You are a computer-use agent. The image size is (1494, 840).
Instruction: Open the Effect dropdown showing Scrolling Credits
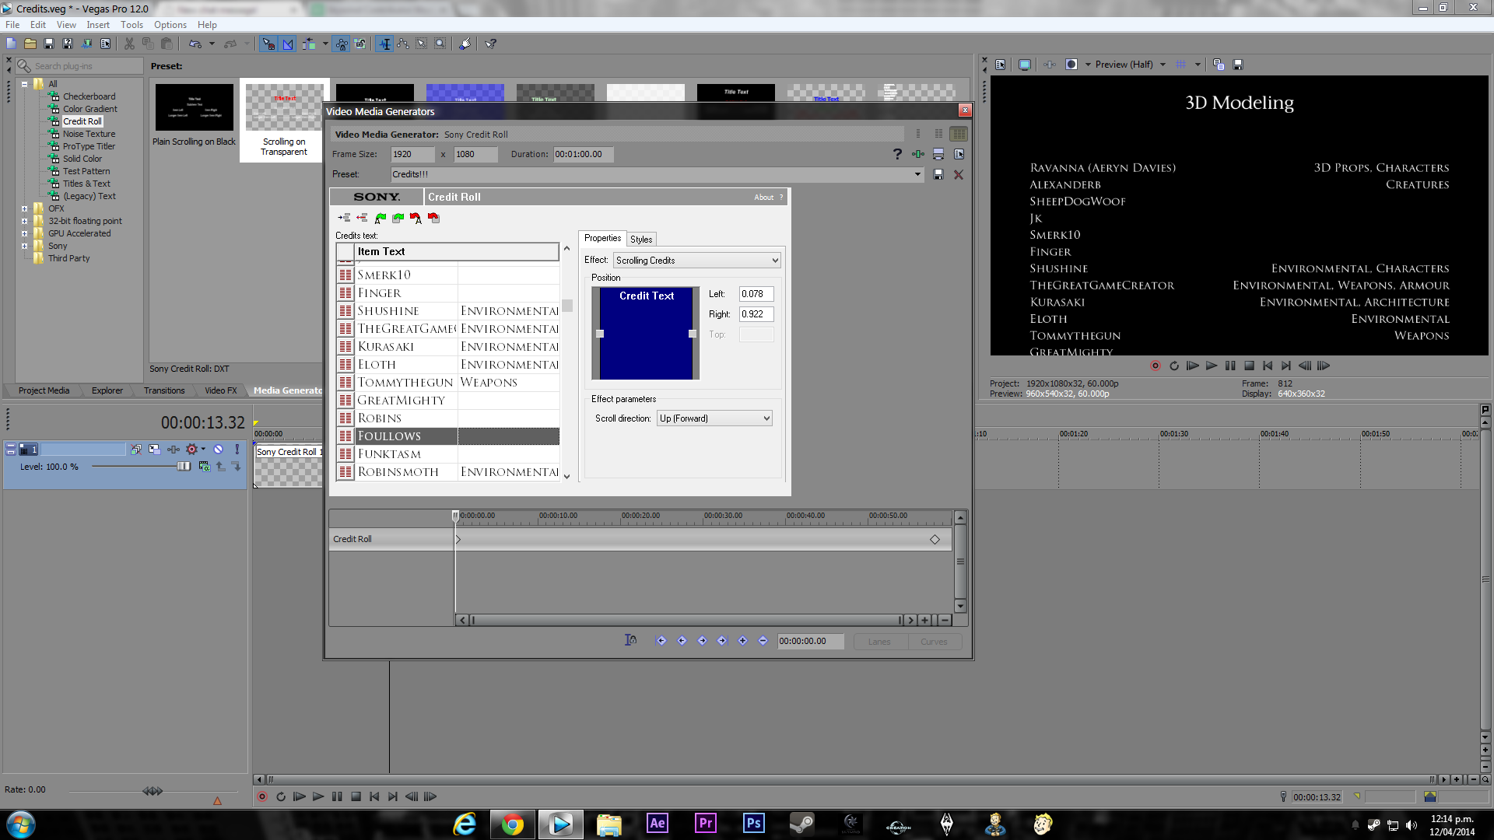pos(697,261)
